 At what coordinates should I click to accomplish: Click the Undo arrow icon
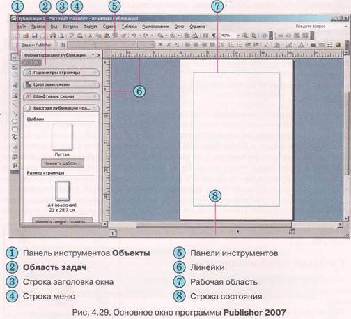(x=134, y=36)
